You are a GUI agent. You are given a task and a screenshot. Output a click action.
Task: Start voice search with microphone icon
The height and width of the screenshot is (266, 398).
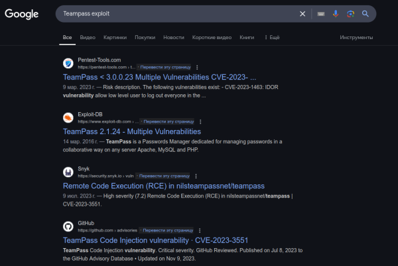[x=336, y=14]
